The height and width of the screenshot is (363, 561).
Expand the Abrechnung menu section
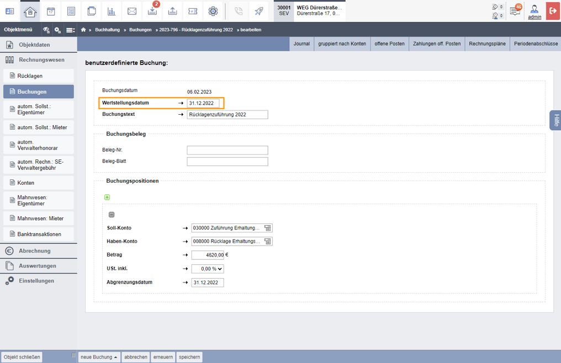pyautogui.click(x=39, y=250)
